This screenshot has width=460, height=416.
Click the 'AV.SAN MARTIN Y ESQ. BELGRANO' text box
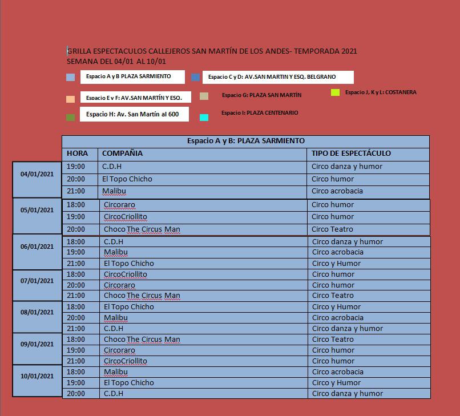point(278,77)
